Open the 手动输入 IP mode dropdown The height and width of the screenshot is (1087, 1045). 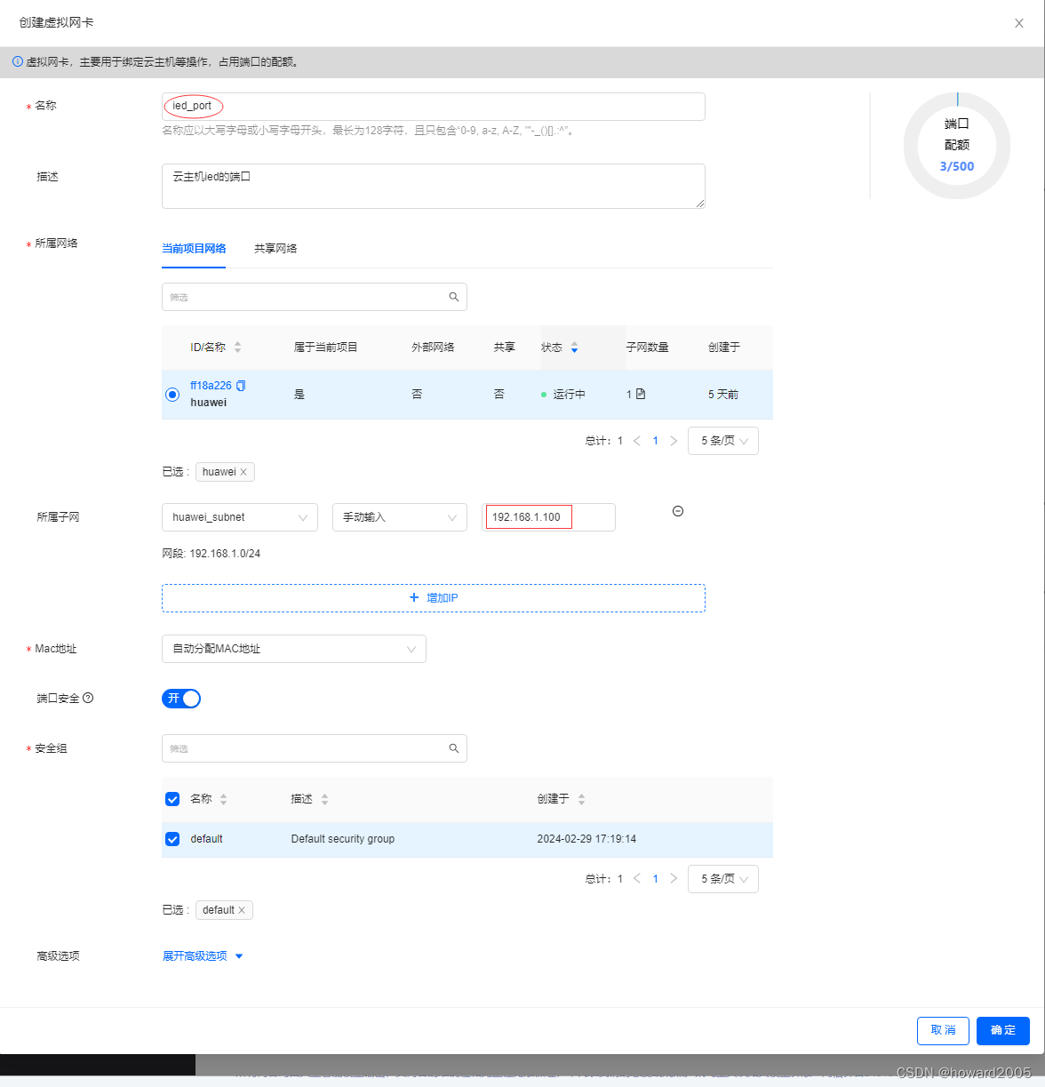400,517
